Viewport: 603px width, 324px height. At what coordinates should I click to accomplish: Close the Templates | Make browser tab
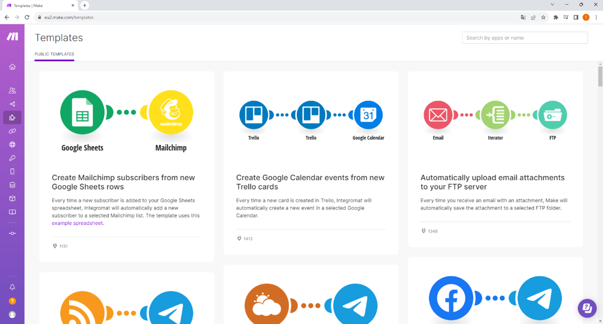73,6
